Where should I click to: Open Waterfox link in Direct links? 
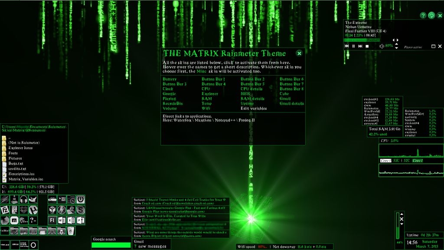point(183,120)
